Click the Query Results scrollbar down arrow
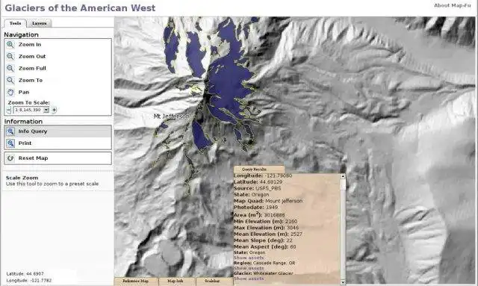 pyautogui.click(x=343, y=283)
